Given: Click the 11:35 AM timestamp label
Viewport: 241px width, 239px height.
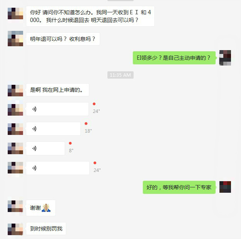Looking at the screenshot, I should pyautogui.click(x=120, y=75).
